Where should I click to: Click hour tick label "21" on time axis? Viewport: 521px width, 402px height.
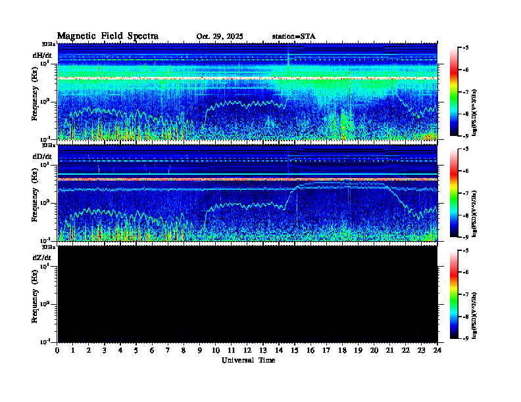click(389, 351)
